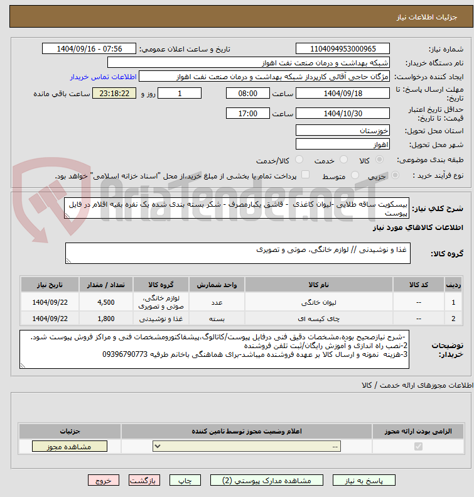Click the نام کالا column header
474x497 pixels.
tap(319, 285)
